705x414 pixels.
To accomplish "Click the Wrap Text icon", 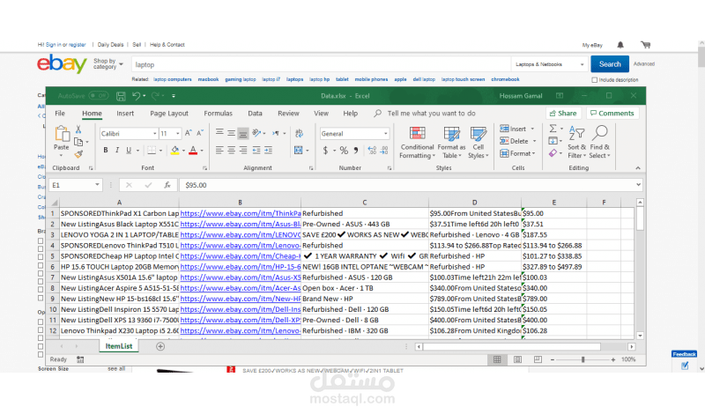I will [299, 133].
